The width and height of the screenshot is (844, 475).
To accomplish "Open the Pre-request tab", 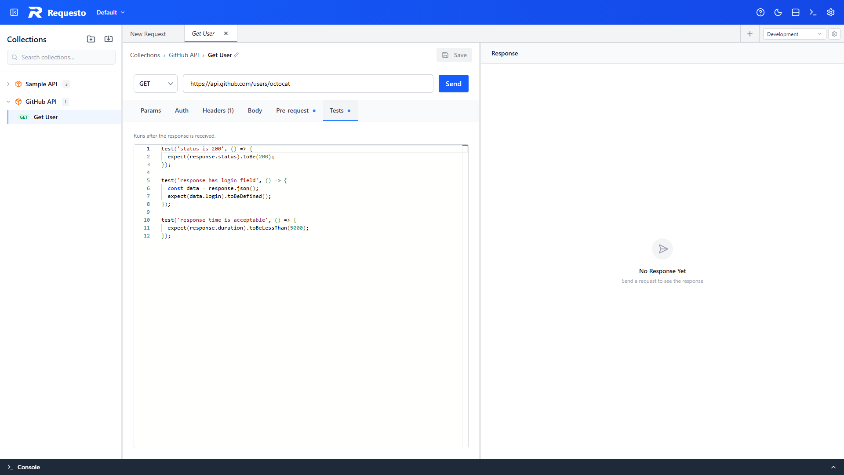I will (296, 110).
